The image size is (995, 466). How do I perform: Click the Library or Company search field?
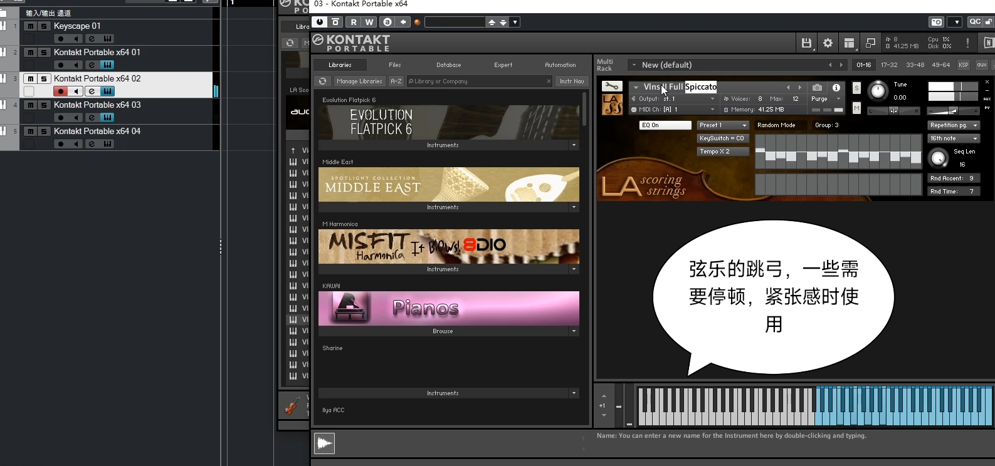click(x=480, y=81)
